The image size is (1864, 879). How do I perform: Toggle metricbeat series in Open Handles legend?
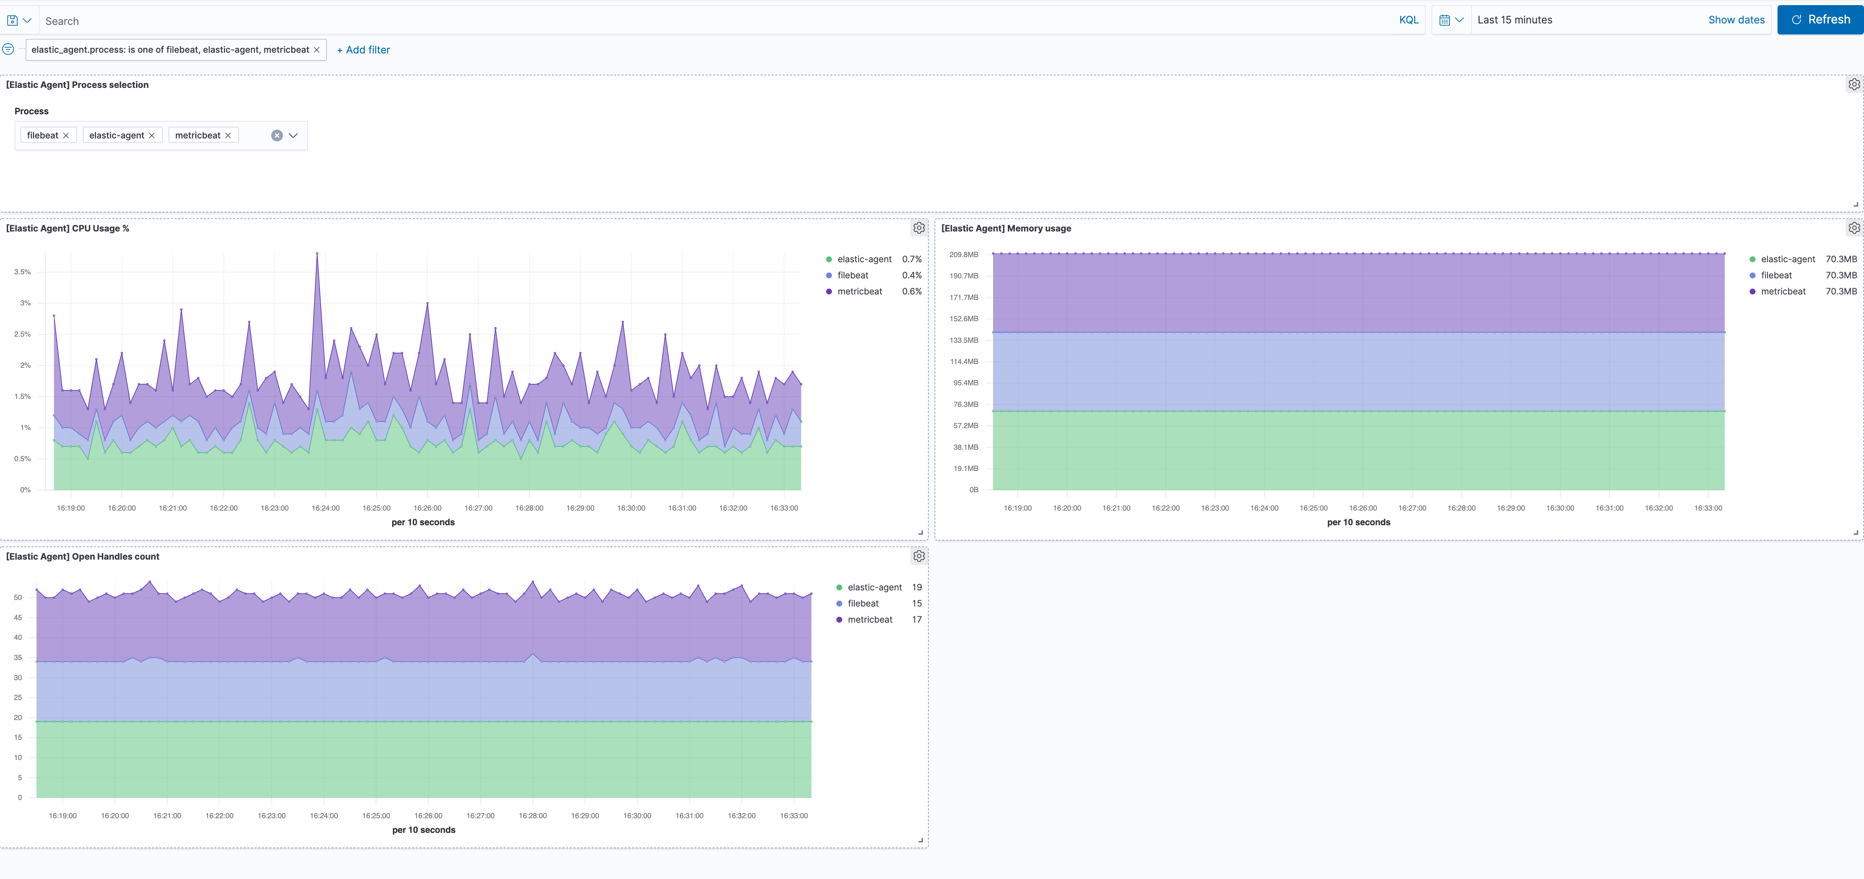tap(869, 619)
